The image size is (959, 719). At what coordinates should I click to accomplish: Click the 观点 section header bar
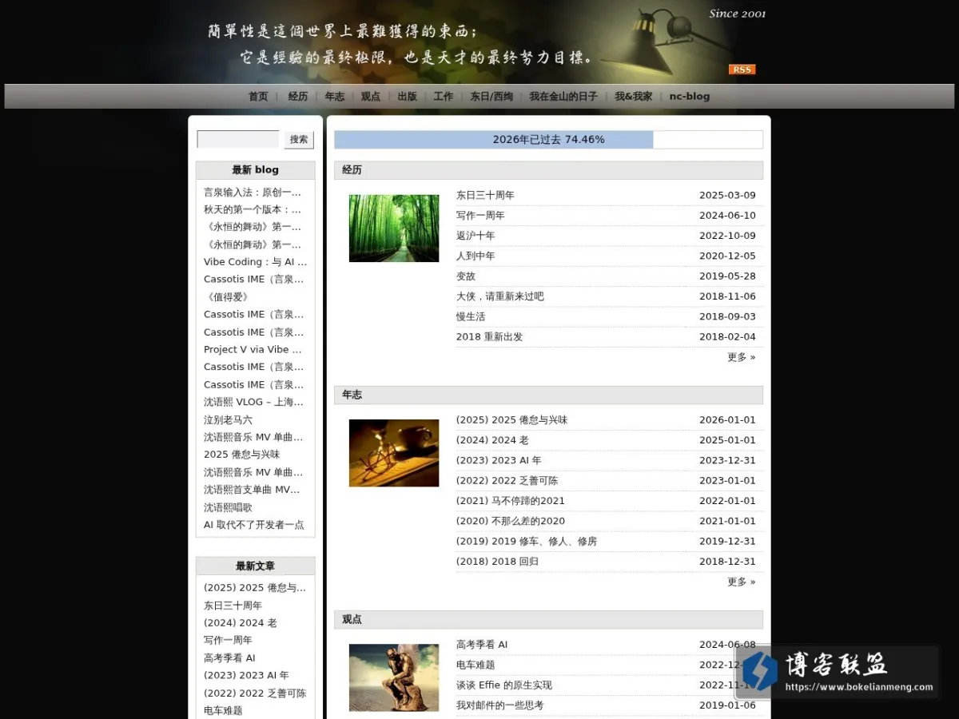pyautogui.click(x=548, y=620)
